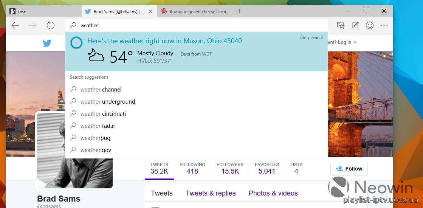Minimize the browser window
The height and width of the screenshot is (208, 423).
[348, 11]
